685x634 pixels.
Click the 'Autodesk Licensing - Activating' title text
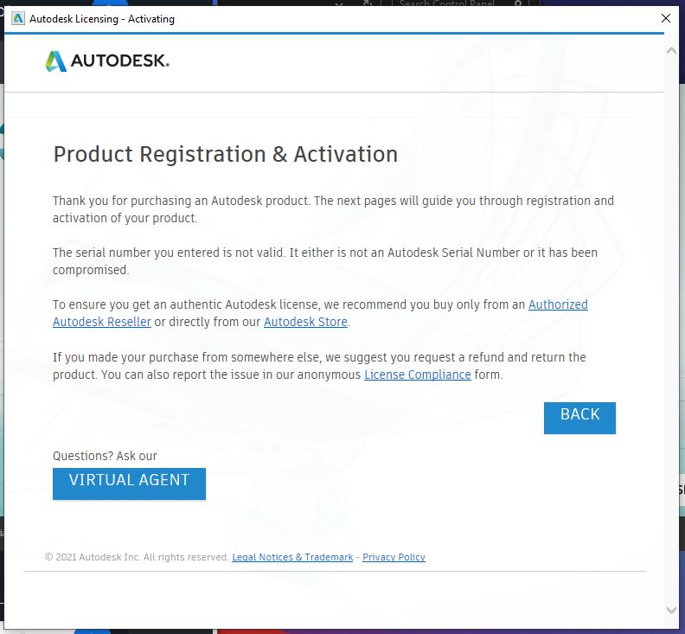click(102, 18)
